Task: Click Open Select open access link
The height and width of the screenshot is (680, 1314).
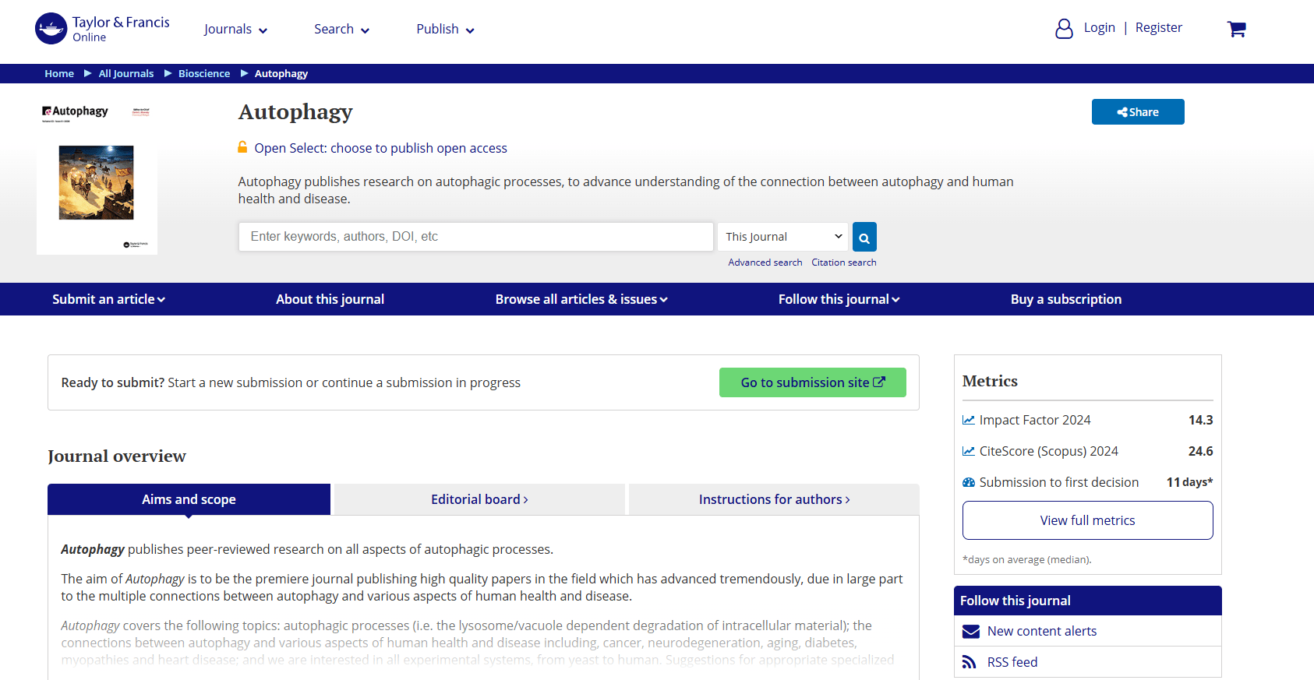Action: click(x=380, y=148)
